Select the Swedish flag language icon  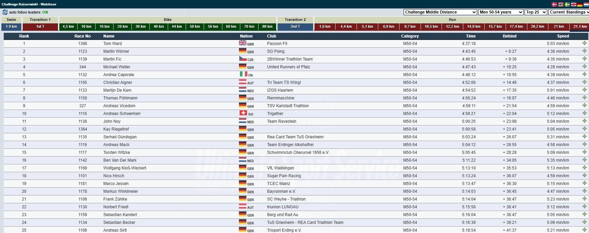[567, 4]
